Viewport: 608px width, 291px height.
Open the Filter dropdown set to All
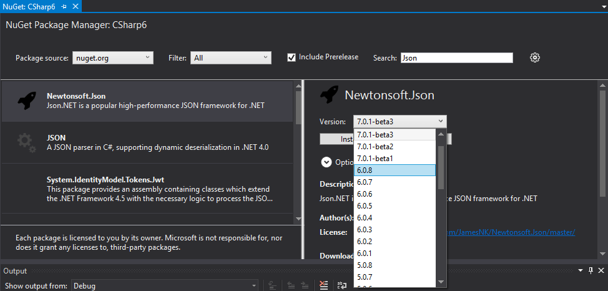(231, 58)
